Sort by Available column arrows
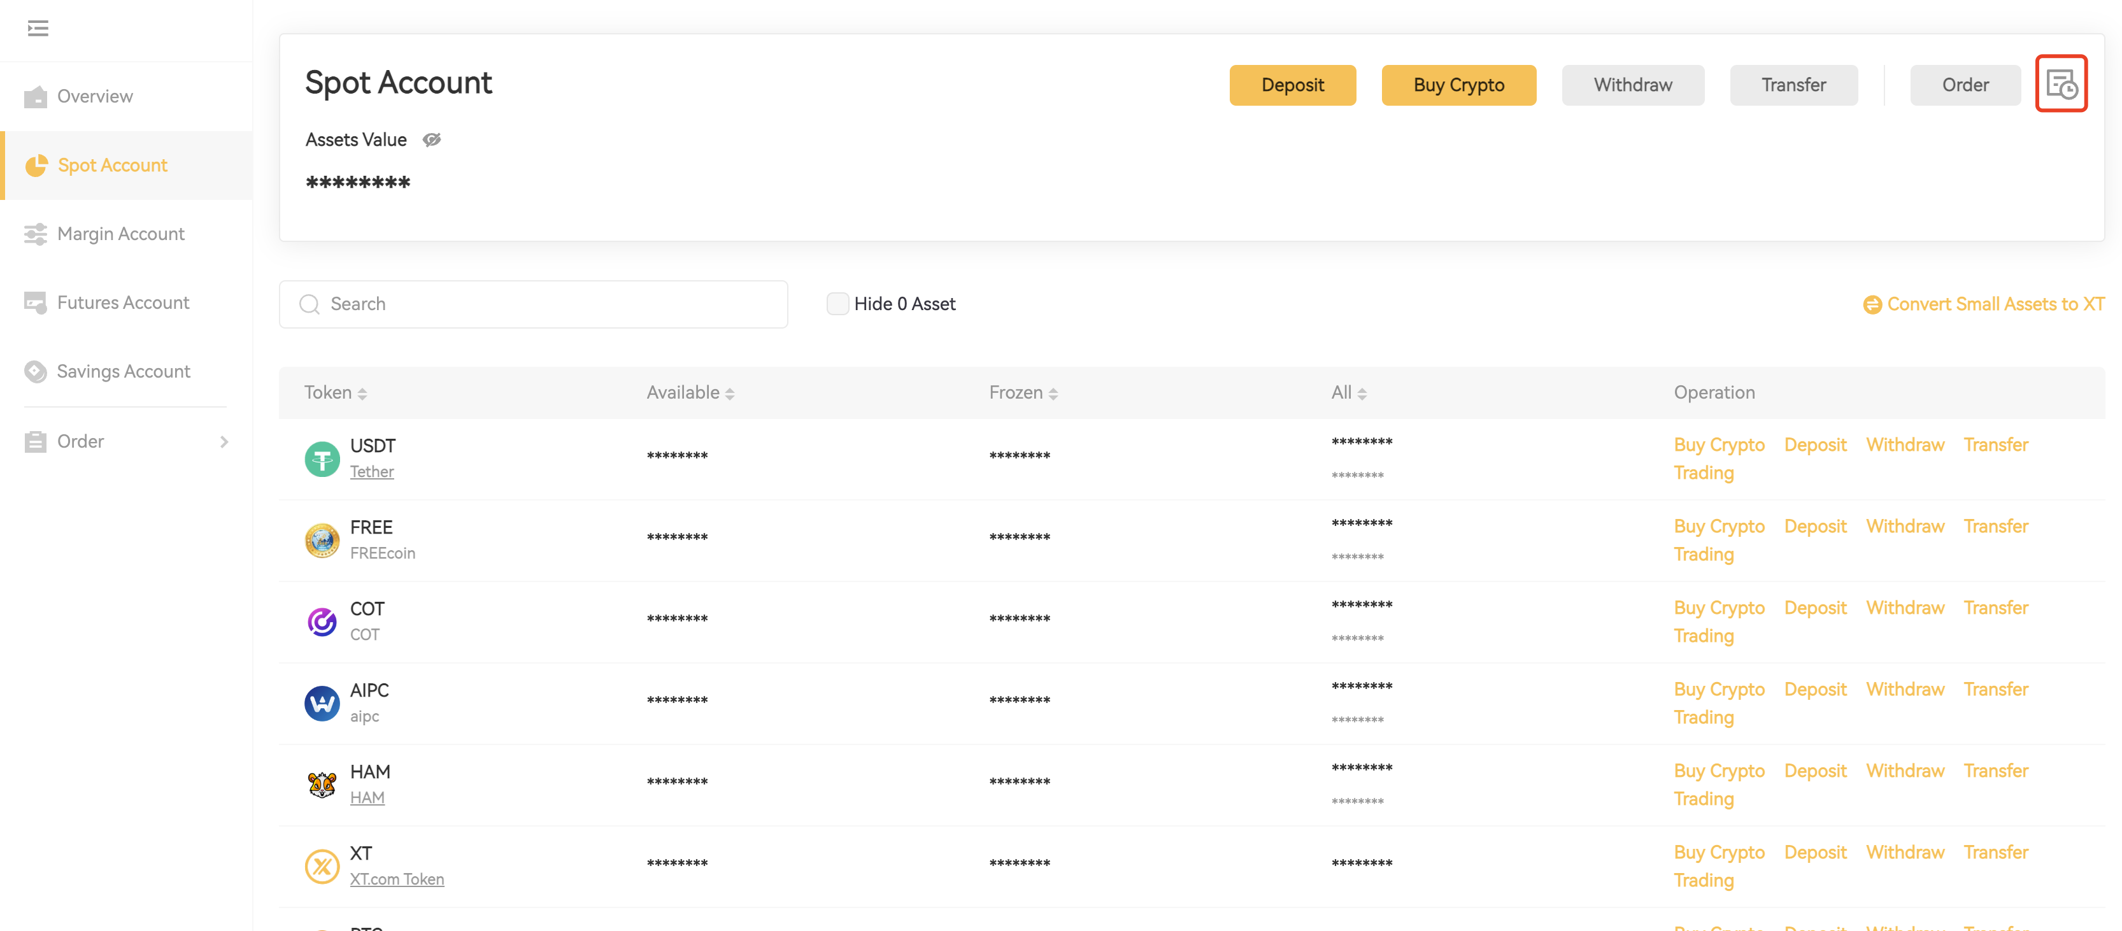This screenshot has width=2122, height=931. 730,394
